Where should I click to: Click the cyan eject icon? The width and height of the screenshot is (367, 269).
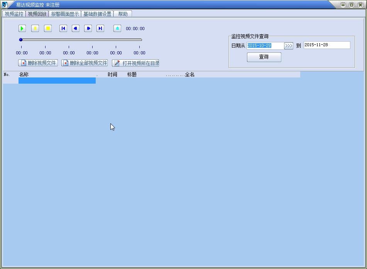[117, 29]
